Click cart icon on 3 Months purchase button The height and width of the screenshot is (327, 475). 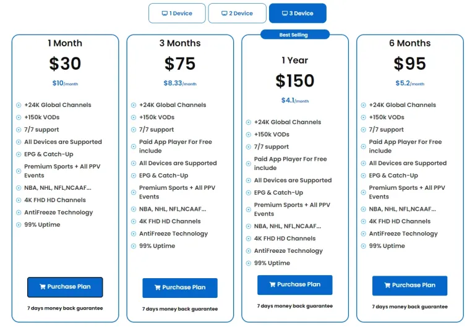pyautogui.click(x=158, y=287)
